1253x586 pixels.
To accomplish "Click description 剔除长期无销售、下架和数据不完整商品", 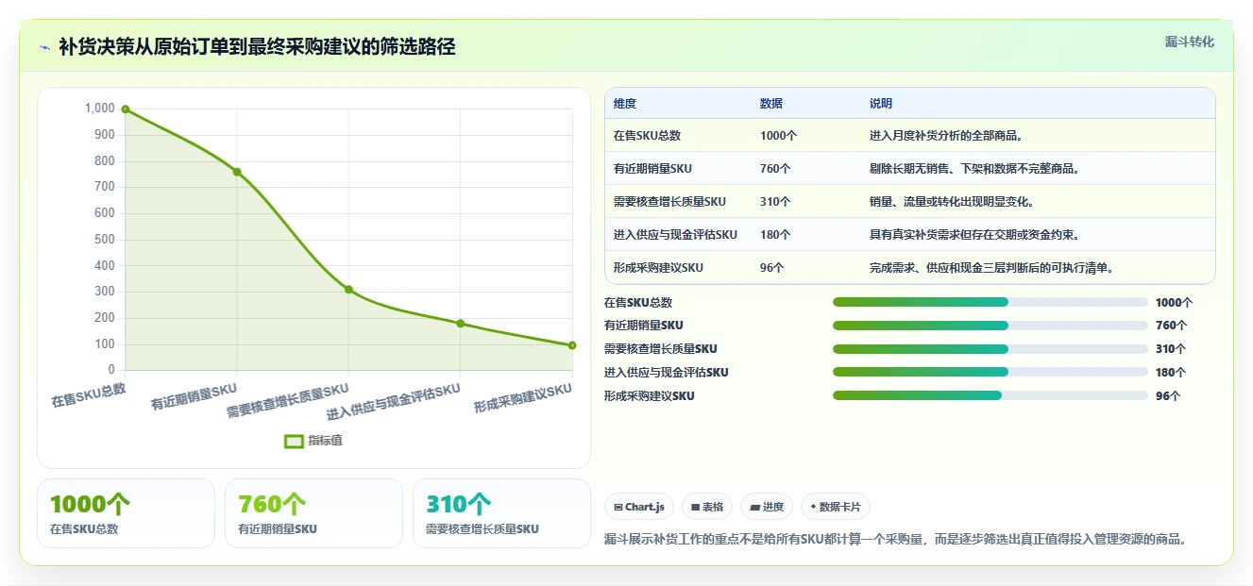I will pos(974,169).
